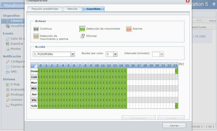Open the E-Map icon in sidebar
Screen dimensions: 217x131
(7, 85)
